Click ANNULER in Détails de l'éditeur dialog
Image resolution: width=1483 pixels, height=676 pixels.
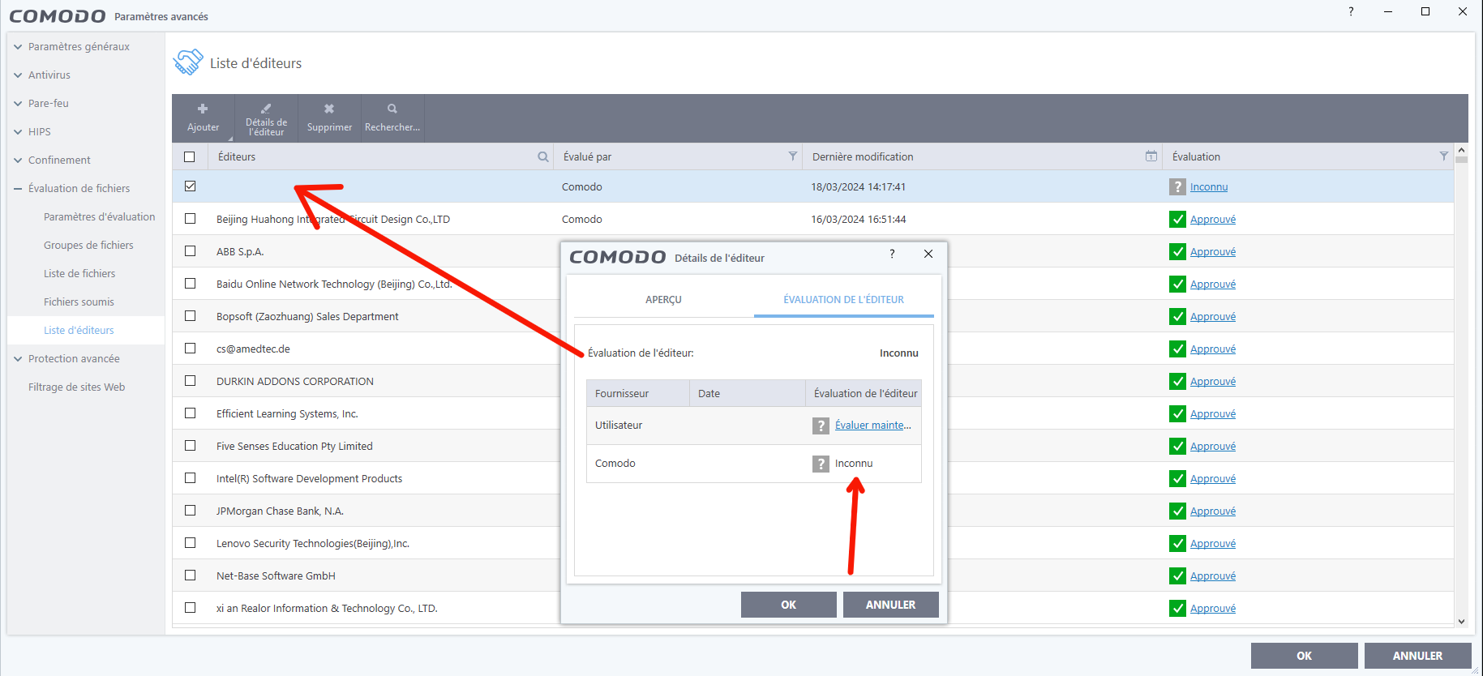pos(890,605)
